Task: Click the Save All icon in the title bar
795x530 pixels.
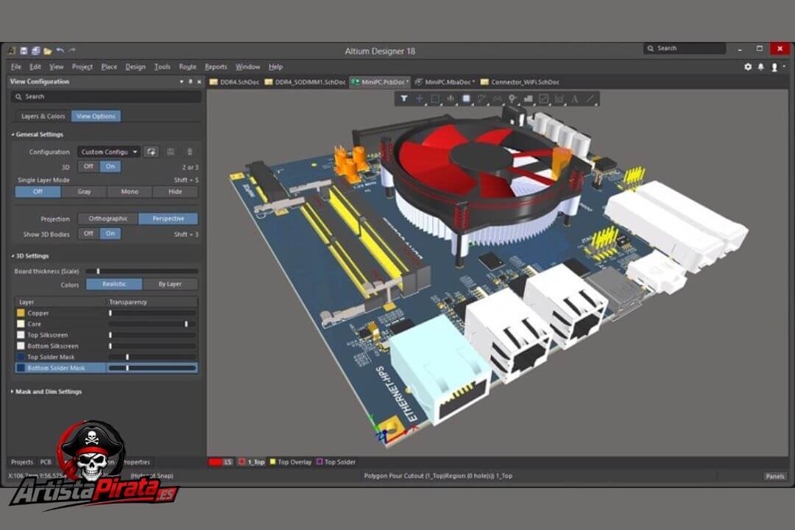Action: (x=35, y=51)
